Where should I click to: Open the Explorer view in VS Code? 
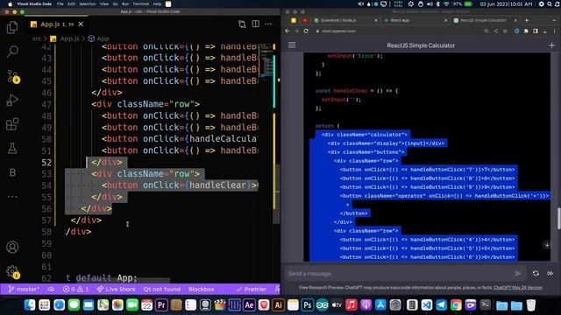(x=12, y=27)
